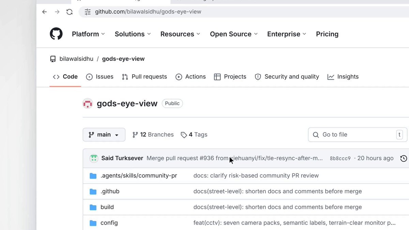Click the GitHub Octocat logo

(x=56, y=34)
